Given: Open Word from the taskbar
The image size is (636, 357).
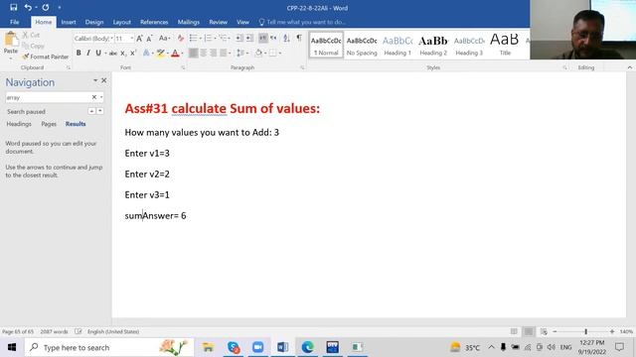Looking at the screenshot, I should (282, 347).
